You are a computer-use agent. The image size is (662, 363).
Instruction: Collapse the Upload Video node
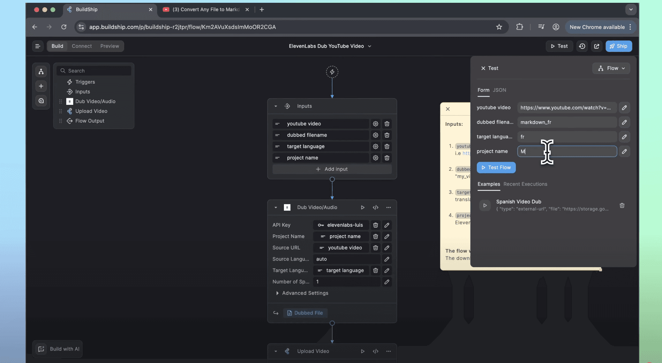coord(276,351)
